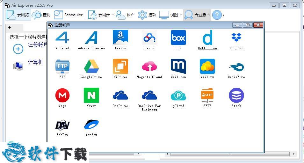Choose the Box service icon

[x=178, y=37]
